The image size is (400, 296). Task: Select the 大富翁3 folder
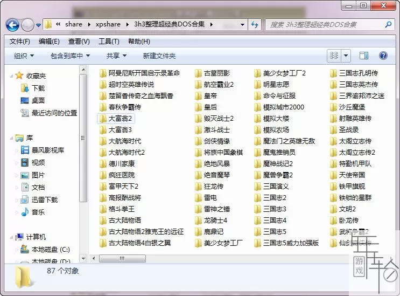tap(116, 130)
